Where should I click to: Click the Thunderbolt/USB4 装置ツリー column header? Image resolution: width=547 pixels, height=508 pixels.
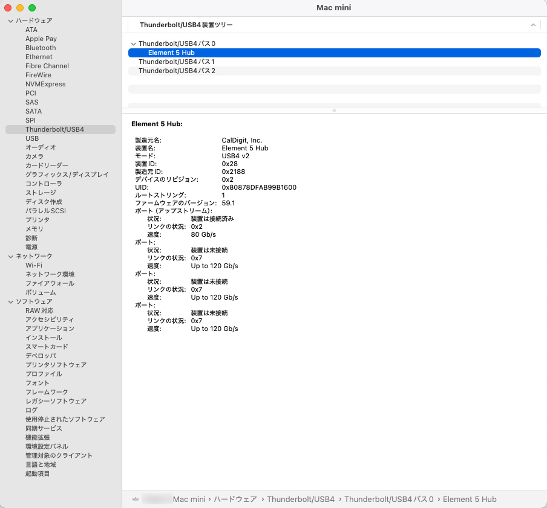(x=186, y=25)
